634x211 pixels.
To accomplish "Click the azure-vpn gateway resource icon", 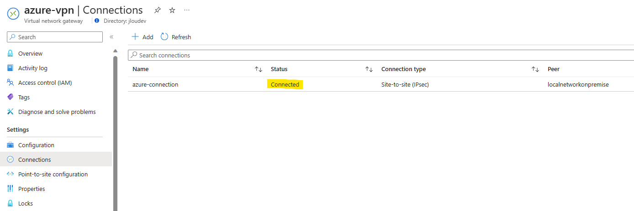I will pos(13,14).
